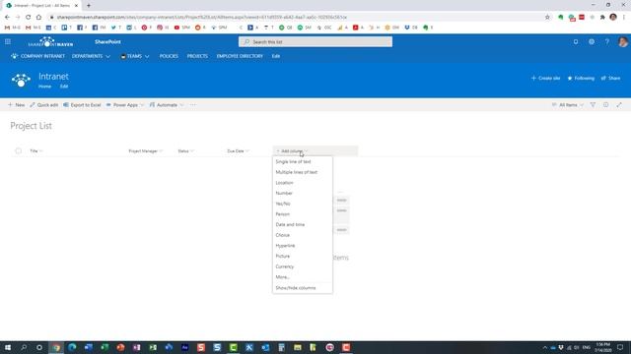Open Windows Start menu
631x354 pixels.
(8, 347)
